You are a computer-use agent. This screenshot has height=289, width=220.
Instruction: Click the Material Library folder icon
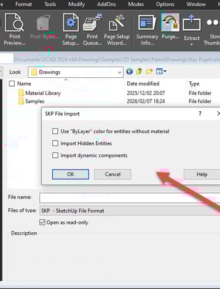[x=21, y=93]
